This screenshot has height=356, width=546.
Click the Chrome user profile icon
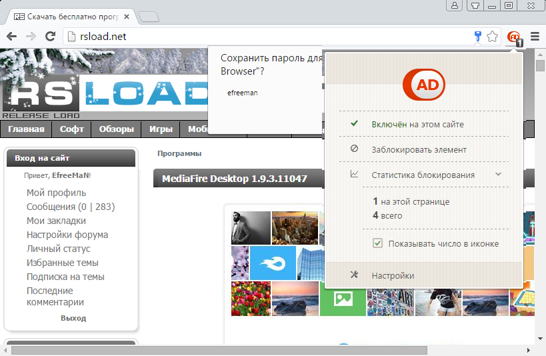[455, 5]
